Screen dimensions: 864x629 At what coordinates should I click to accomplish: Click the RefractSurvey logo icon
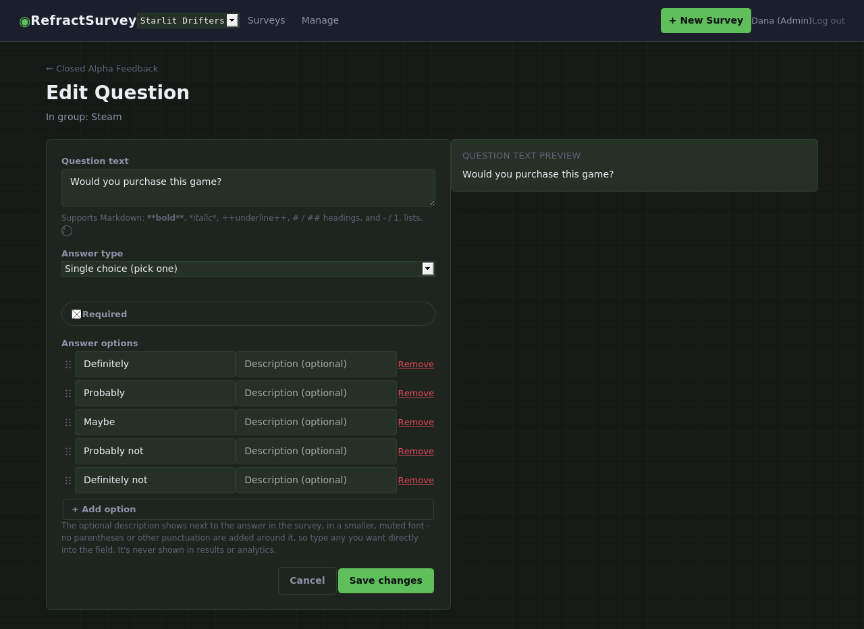(25, 21)
